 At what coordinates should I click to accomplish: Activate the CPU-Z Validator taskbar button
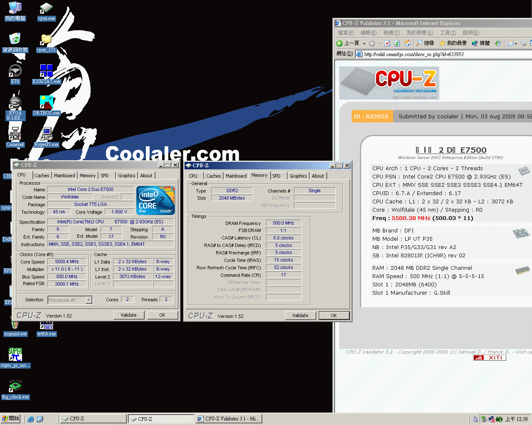coord(228,419)
